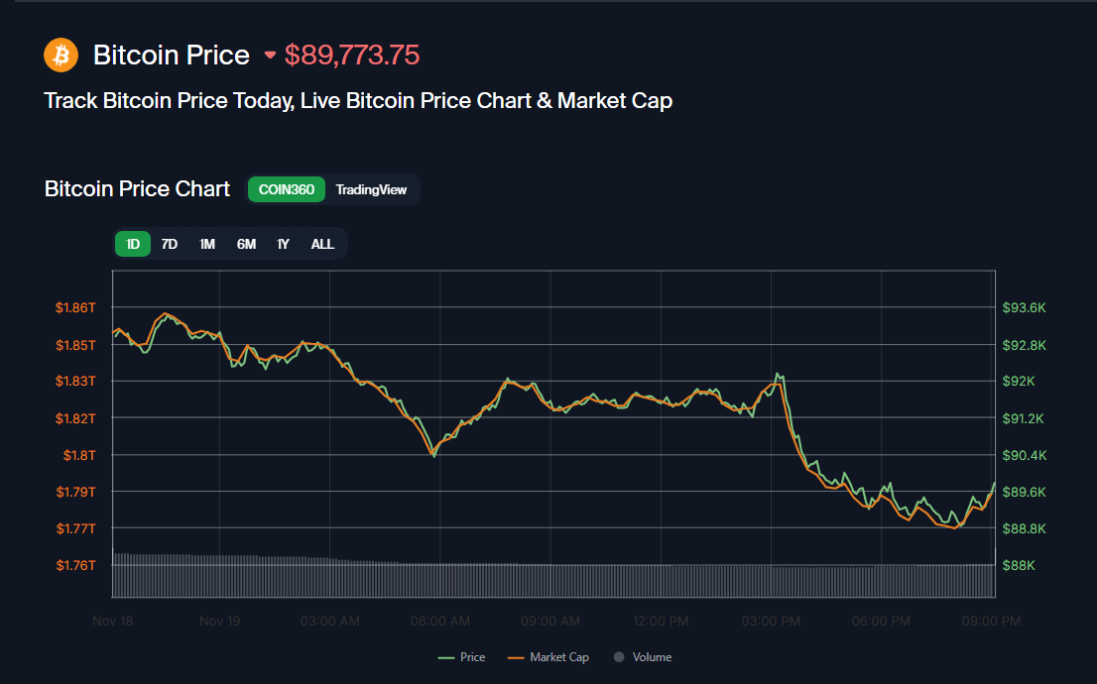Viewport: 1097px width, 684px height.
Task: Toggle the Price series legend label
Action: [x=472, y=657]
